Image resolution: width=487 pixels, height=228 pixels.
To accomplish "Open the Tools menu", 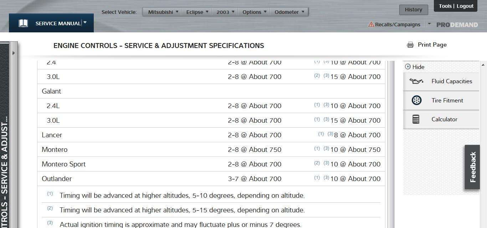I will tap(445, 6).
